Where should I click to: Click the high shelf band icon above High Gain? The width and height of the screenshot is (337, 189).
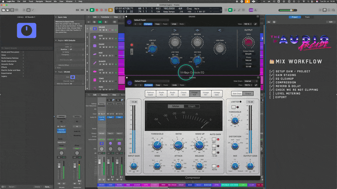pos(220,30)
